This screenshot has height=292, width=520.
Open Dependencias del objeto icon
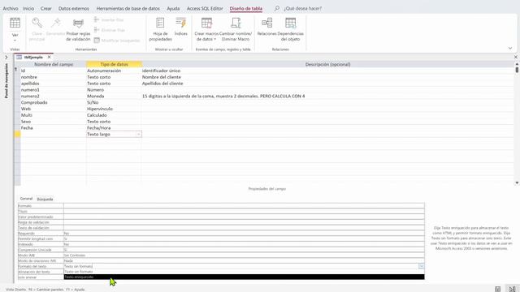(291, 23)
